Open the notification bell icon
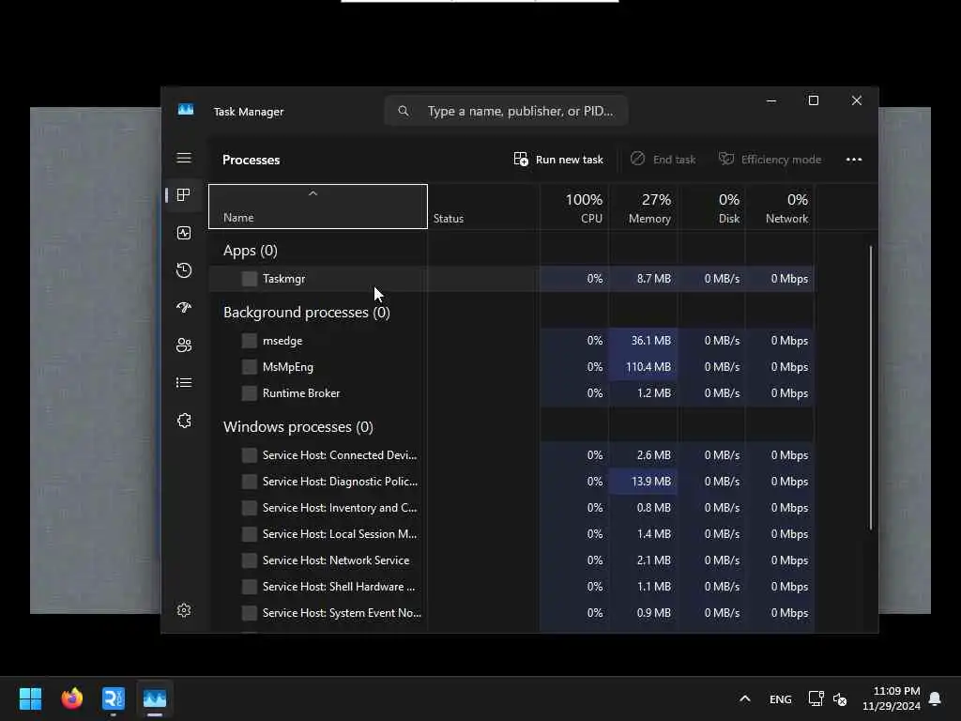This screenshot has width=961, height=721. click(x=935, y=698)
